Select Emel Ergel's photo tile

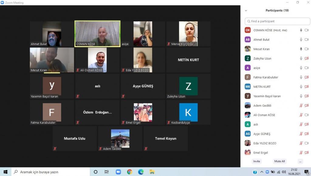143,112
